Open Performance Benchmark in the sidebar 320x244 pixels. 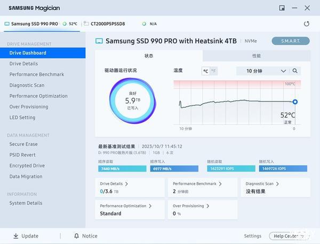coord(37,74)
